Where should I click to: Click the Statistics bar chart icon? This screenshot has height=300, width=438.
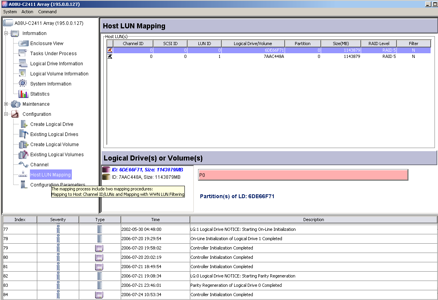[24, 94]
